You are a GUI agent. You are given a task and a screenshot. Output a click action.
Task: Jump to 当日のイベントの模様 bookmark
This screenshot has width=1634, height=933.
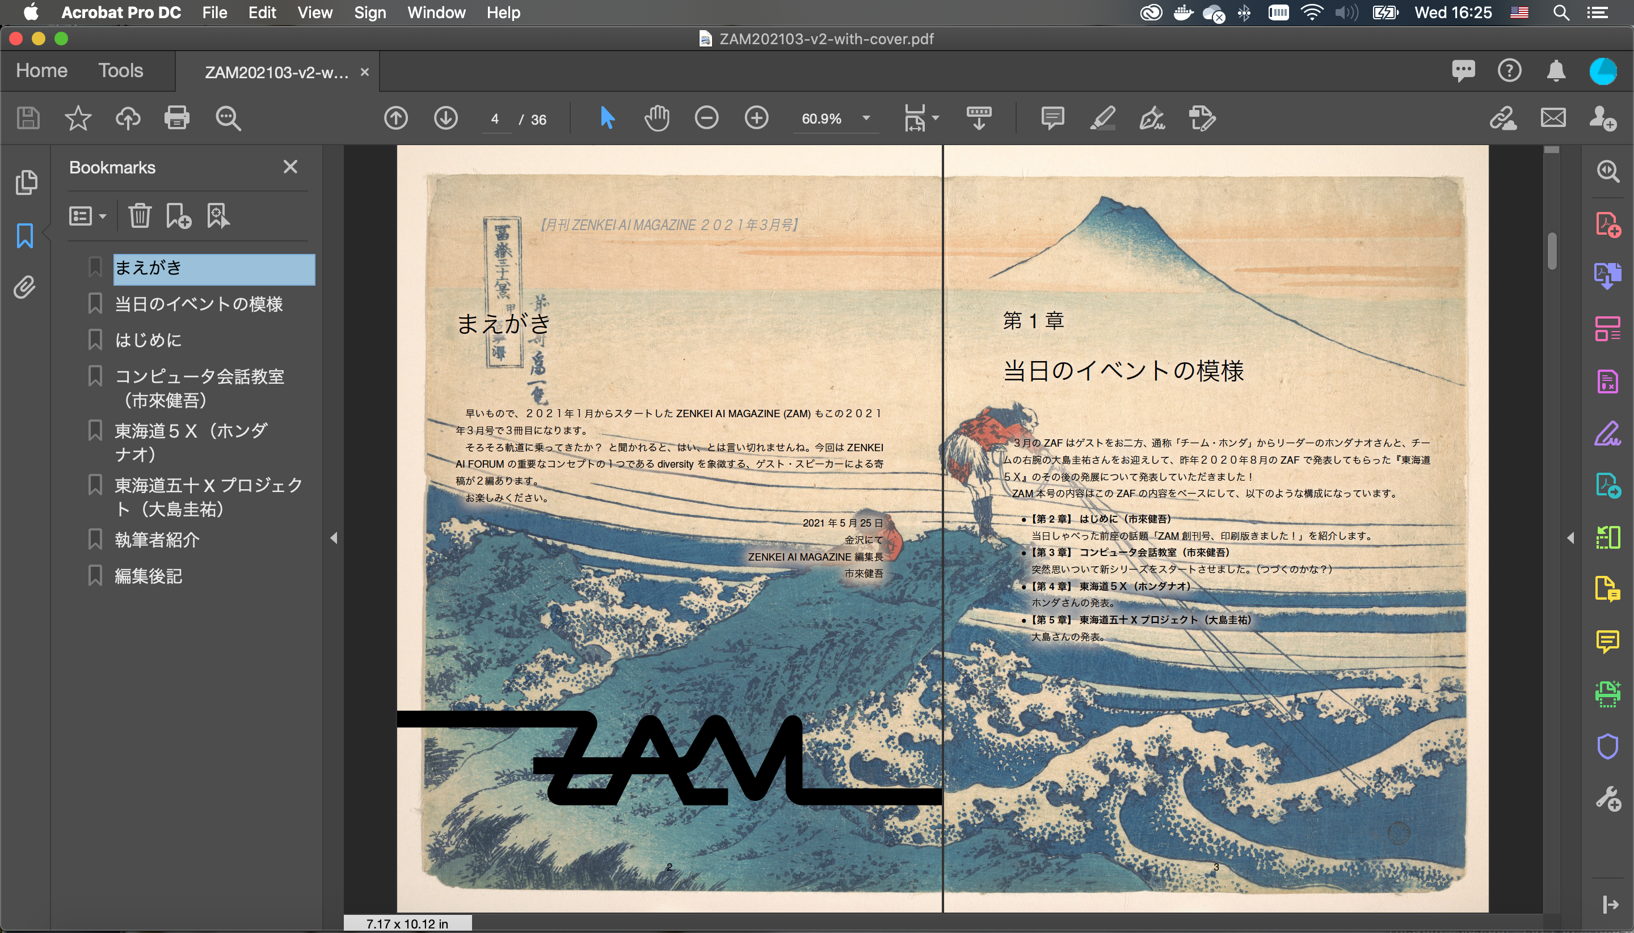click(x=198, y=304)
